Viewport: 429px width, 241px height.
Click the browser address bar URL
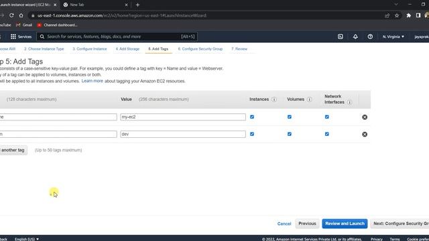click(122, 15)
